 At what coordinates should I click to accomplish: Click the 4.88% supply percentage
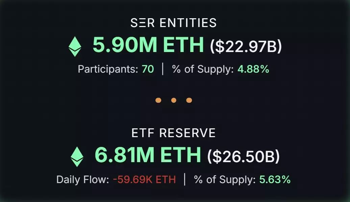coord(253,69)
